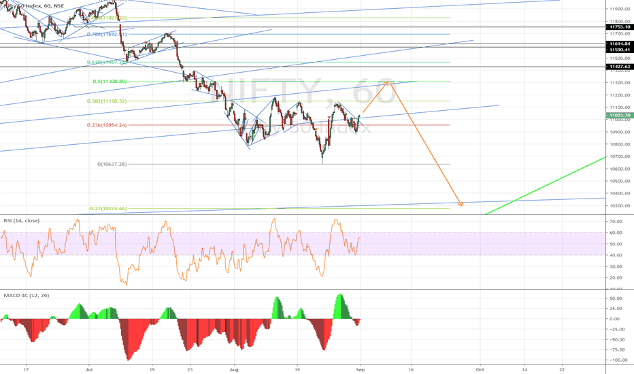Click the 11753.10 horizontal line price label
Screen dimensions: 634x374
click(x=620, y=27)
